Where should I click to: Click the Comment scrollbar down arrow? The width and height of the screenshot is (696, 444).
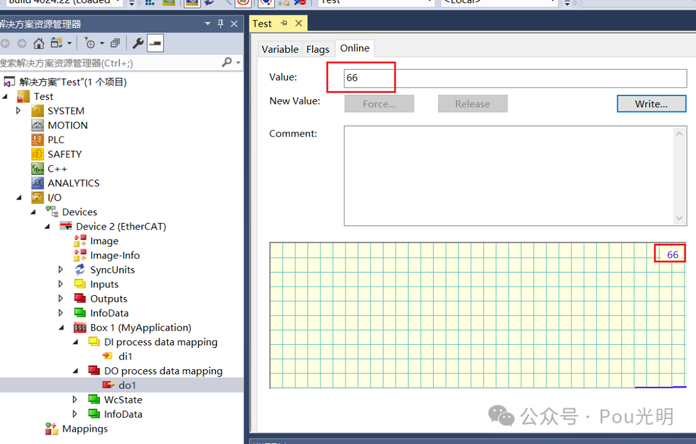tap(679, 218)
